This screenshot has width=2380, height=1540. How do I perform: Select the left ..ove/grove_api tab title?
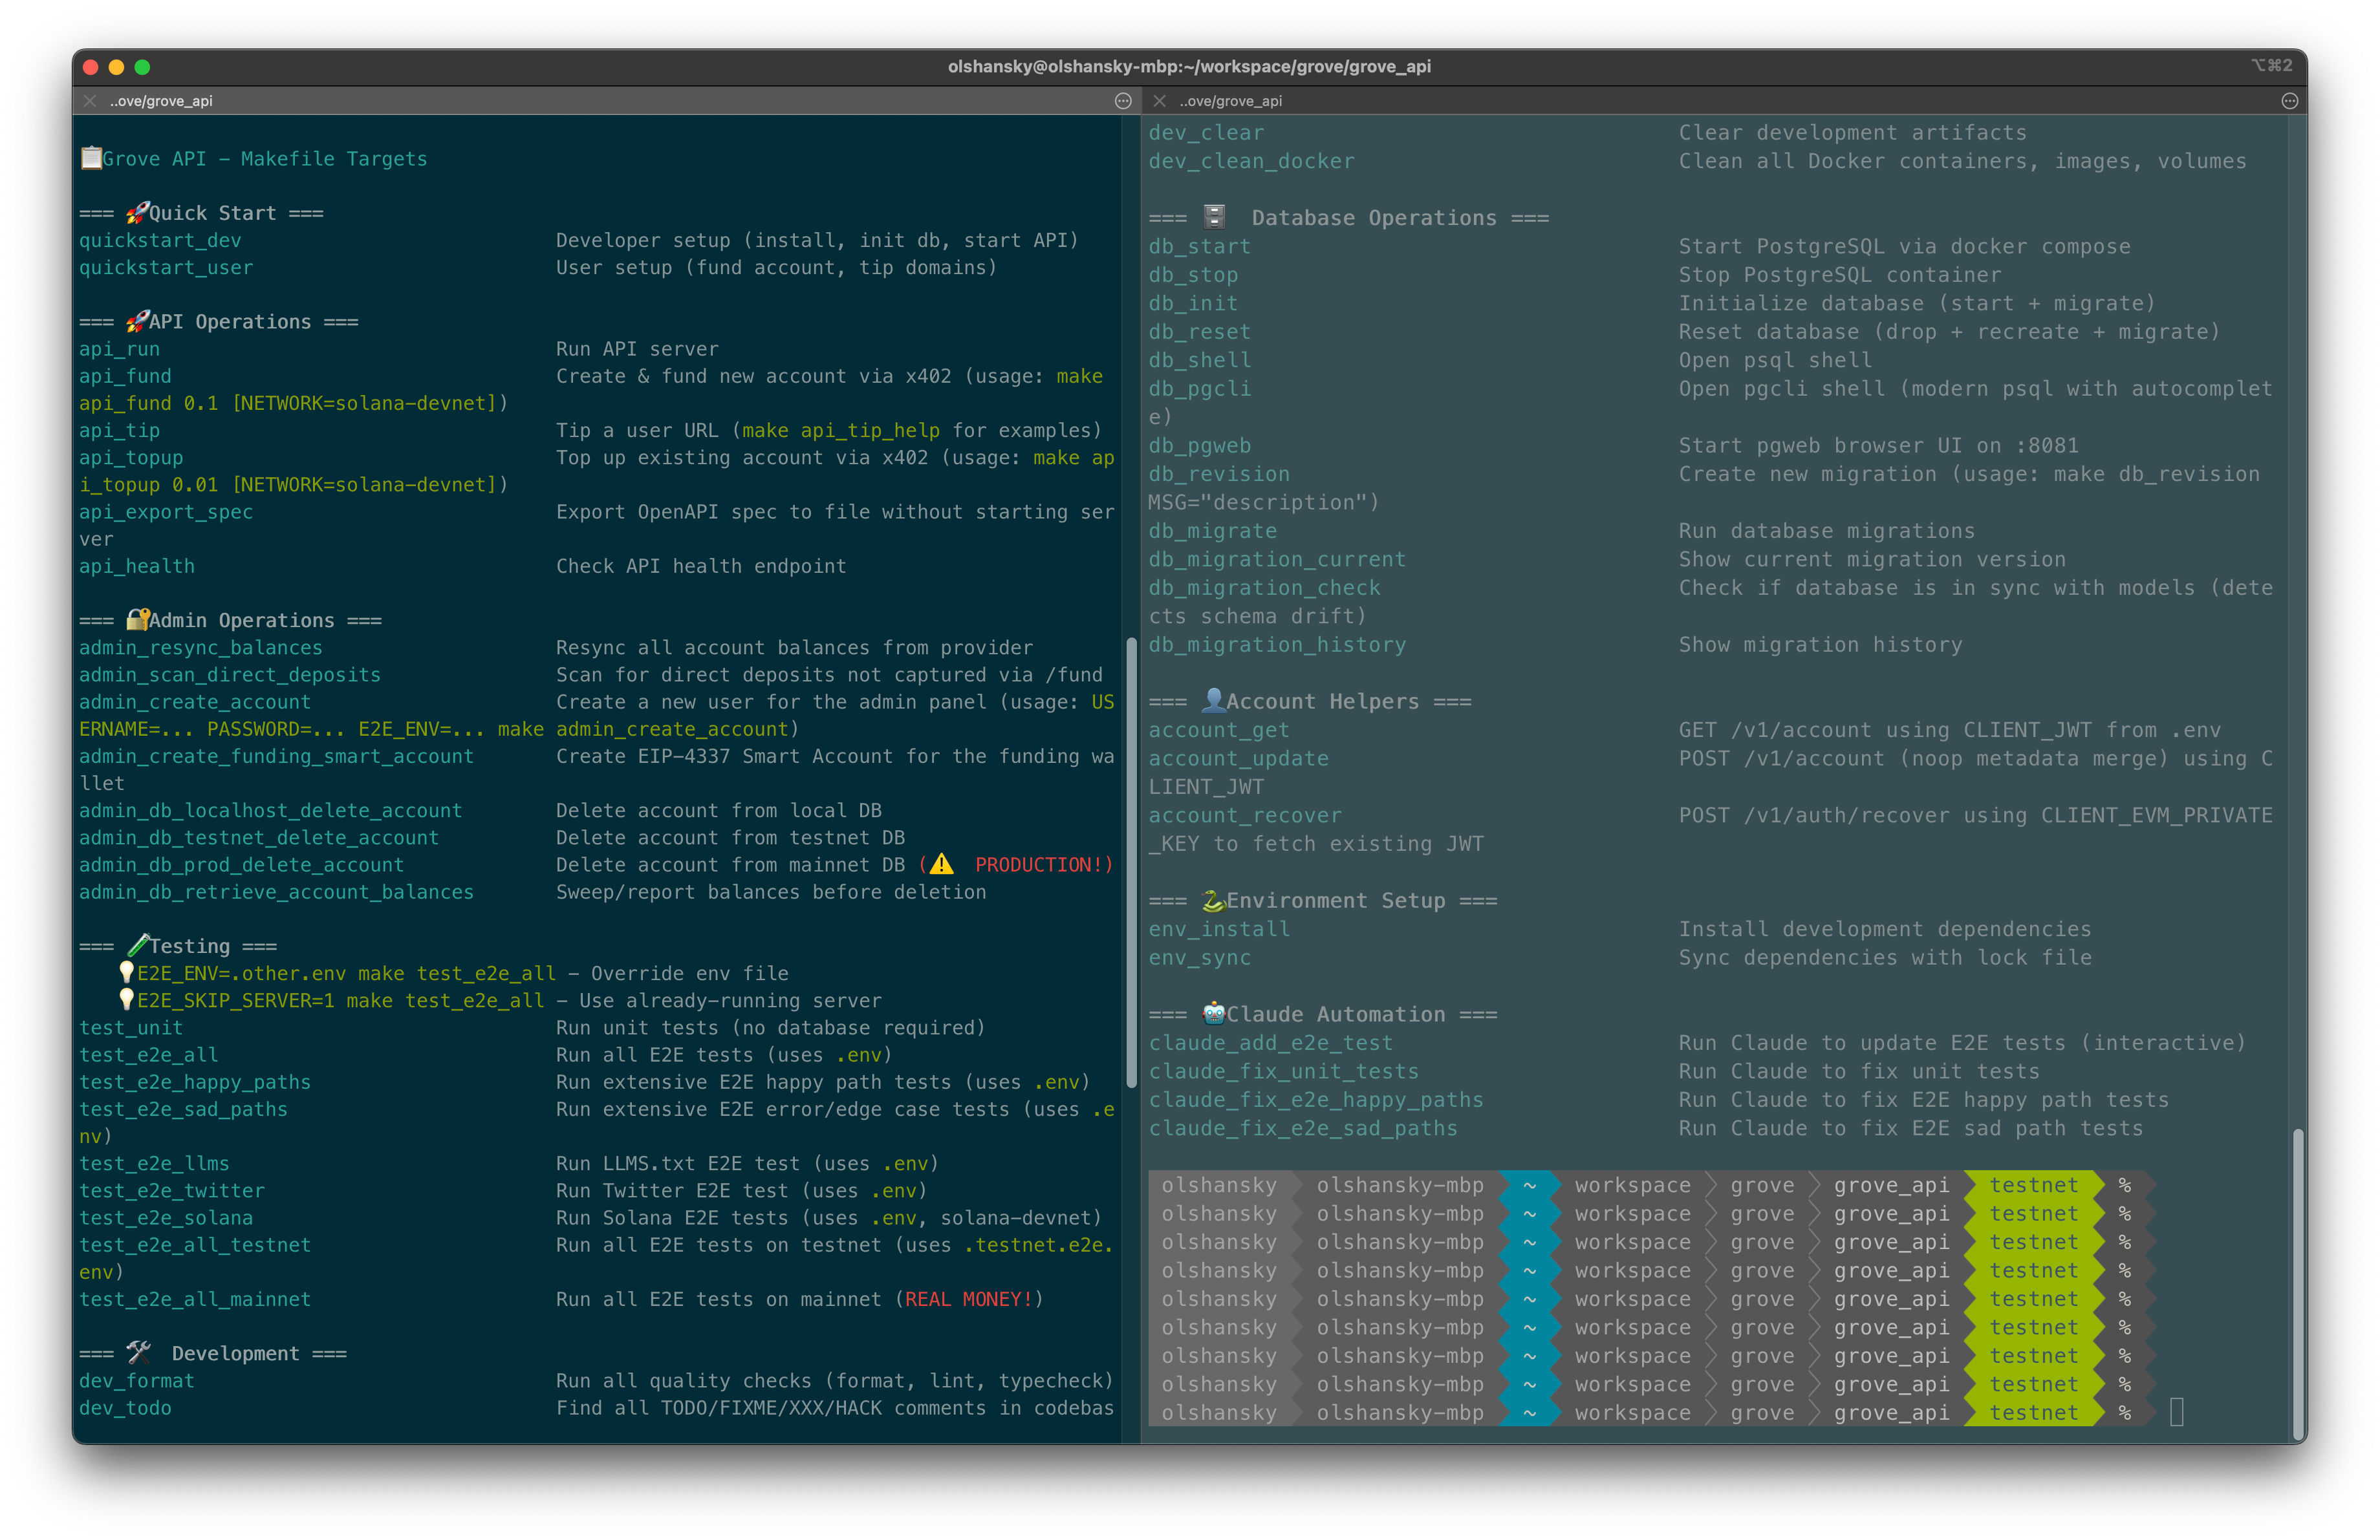point(161,101)
